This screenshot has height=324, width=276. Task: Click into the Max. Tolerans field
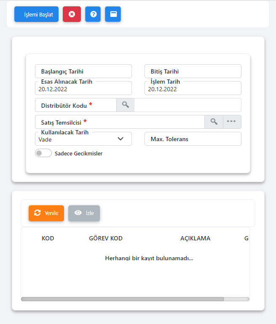[193, 139]
